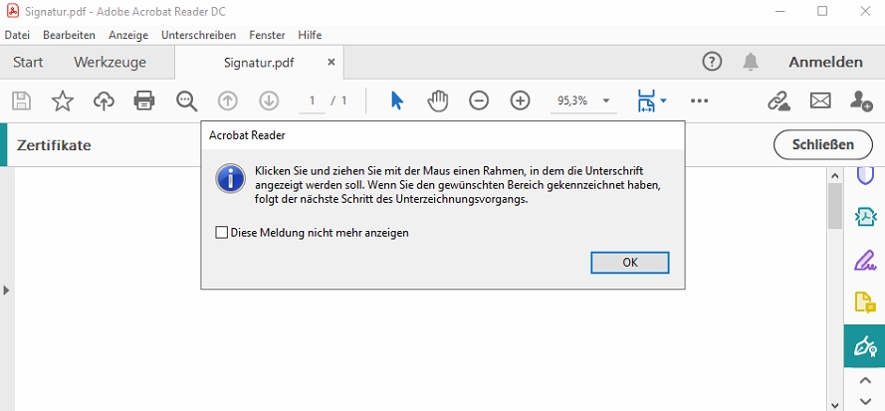
Task: Click the vertical scrollbar thumb
Action: 835,206
